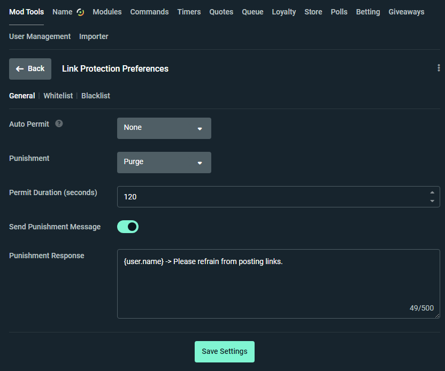Select the General tab

(x=22, y=95)
